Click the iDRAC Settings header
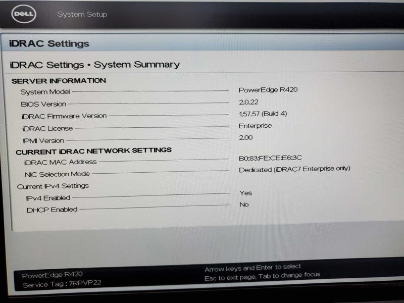Screen dimensions: 404x303 click(49, 43)
